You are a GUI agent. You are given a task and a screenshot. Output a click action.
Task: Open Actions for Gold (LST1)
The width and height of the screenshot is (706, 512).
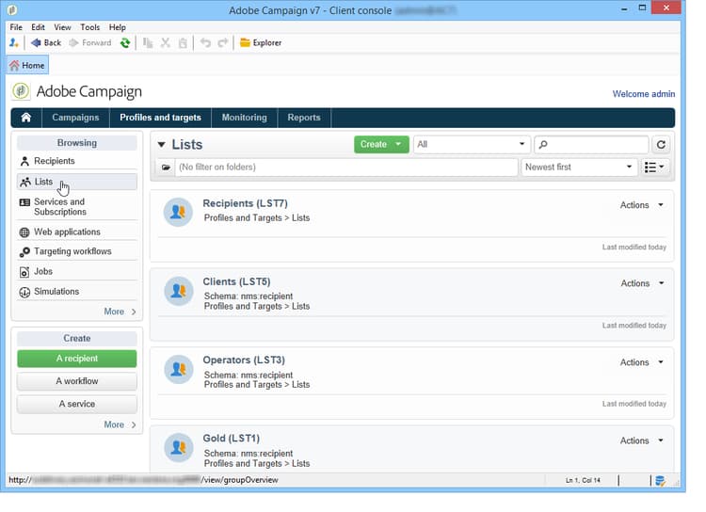click(x=642, y=440)
